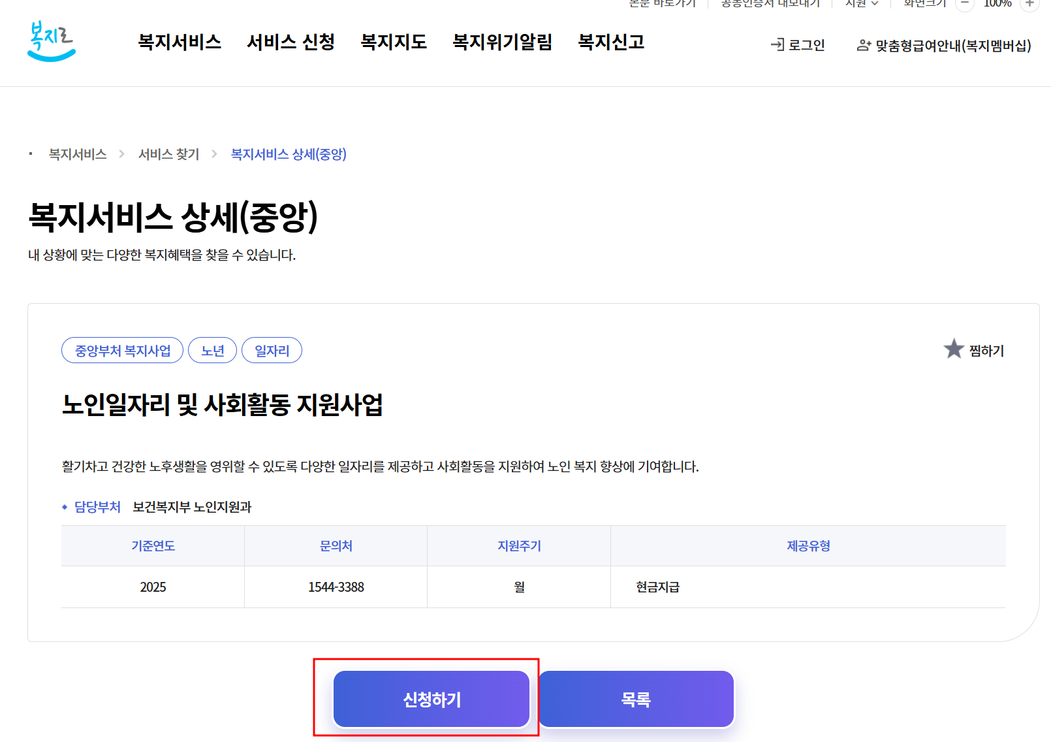Open the 지원 dropdown
This screenshot has width=1051, height=742.
(860, 3)
